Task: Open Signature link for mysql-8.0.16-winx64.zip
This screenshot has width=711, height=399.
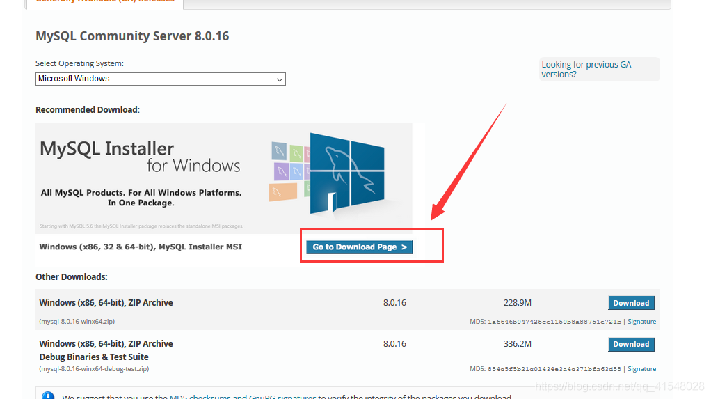Action: point(641,322)
